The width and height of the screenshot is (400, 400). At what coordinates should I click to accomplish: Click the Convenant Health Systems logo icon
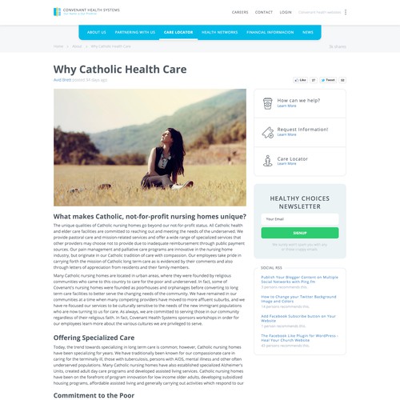click(57, 12)
